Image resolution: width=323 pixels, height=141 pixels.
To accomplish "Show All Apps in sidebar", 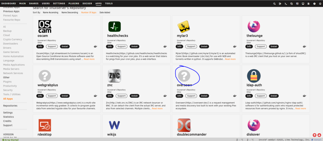I will pos(8,99).
